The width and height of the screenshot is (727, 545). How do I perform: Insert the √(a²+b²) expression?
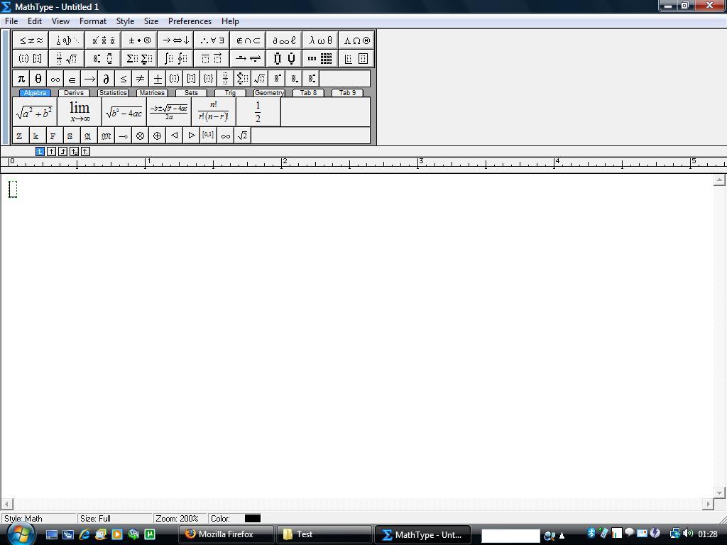point(35,111)
